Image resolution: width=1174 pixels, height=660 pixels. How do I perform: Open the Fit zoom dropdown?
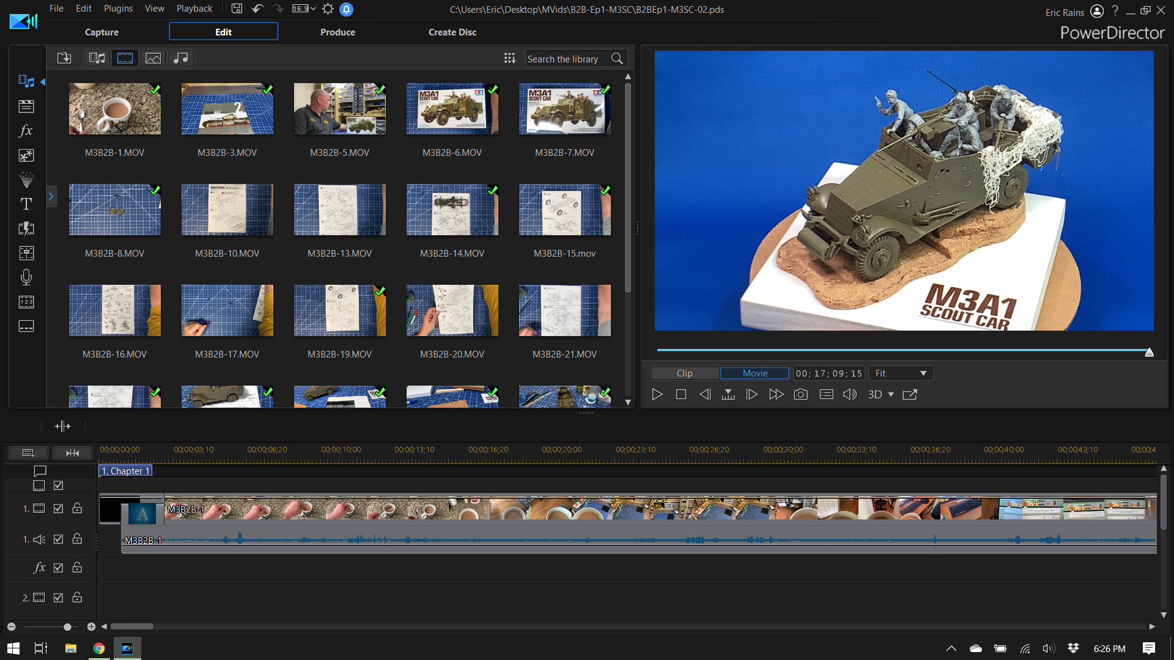pyautogui.click(x=901, y=373)
